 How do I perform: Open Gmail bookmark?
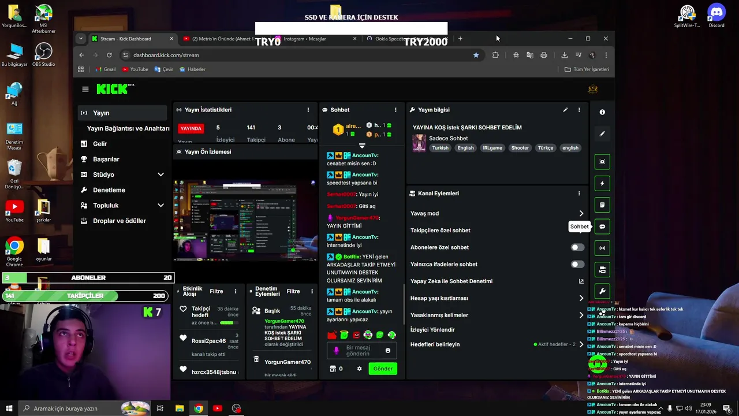click(104, 69)
